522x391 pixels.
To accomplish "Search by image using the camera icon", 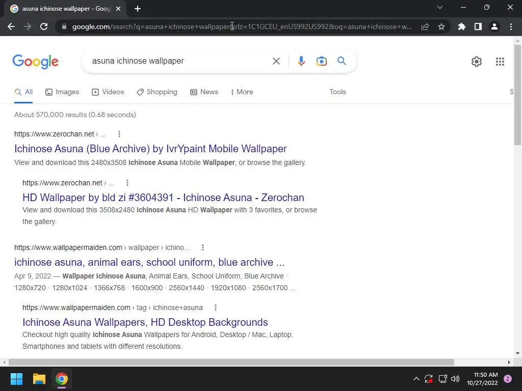I will 321,61.
